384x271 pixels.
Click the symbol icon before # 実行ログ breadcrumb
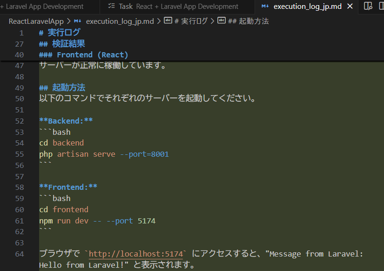[x=168, y=21]
